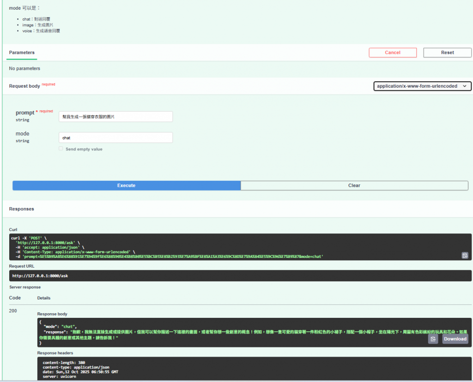Click the server: uvicorn header line
This screenshot has width=473, height=382.
click(x=60, y=376)
